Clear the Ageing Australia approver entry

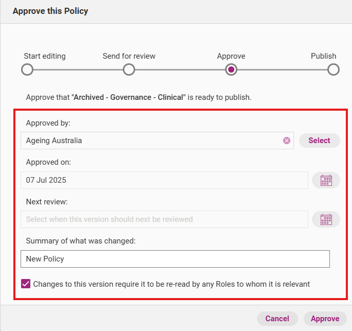[x=287, y=141]
